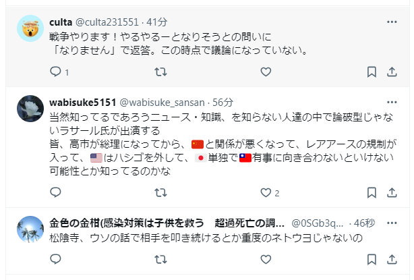This screenshot has height=280, width=414.
Task: Bookmark wabisuke5151's tweet
Action: coord(372,193)
